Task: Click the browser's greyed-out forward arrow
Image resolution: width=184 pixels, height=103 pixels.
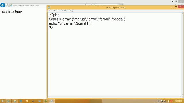Action: click(7, 5)
